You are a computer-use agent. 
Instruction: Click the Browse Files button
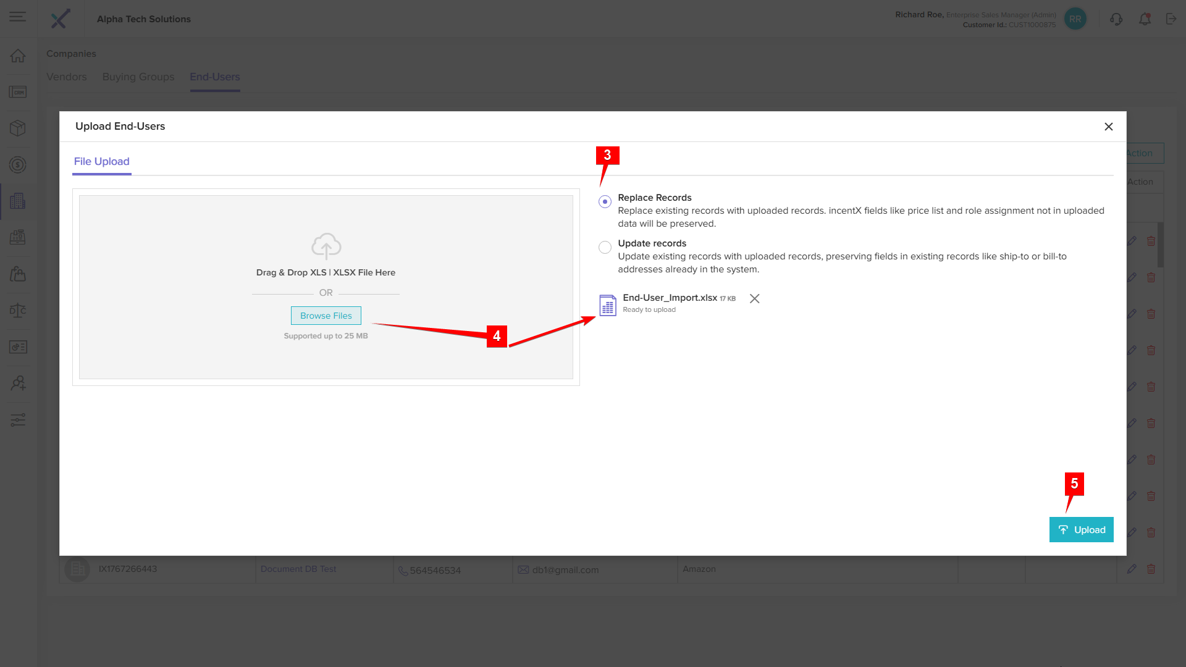tap(326, 316)
